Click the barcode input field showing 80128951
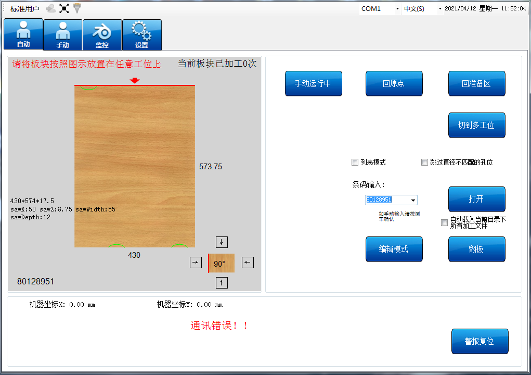This screenshot has height=375, width=531. [387, 200]
